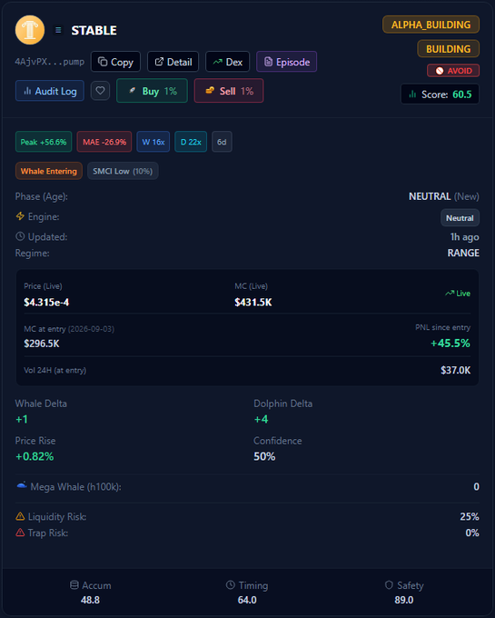Sell 1% of STABLE
Screen dimensions: 495x618
(229, 91)
